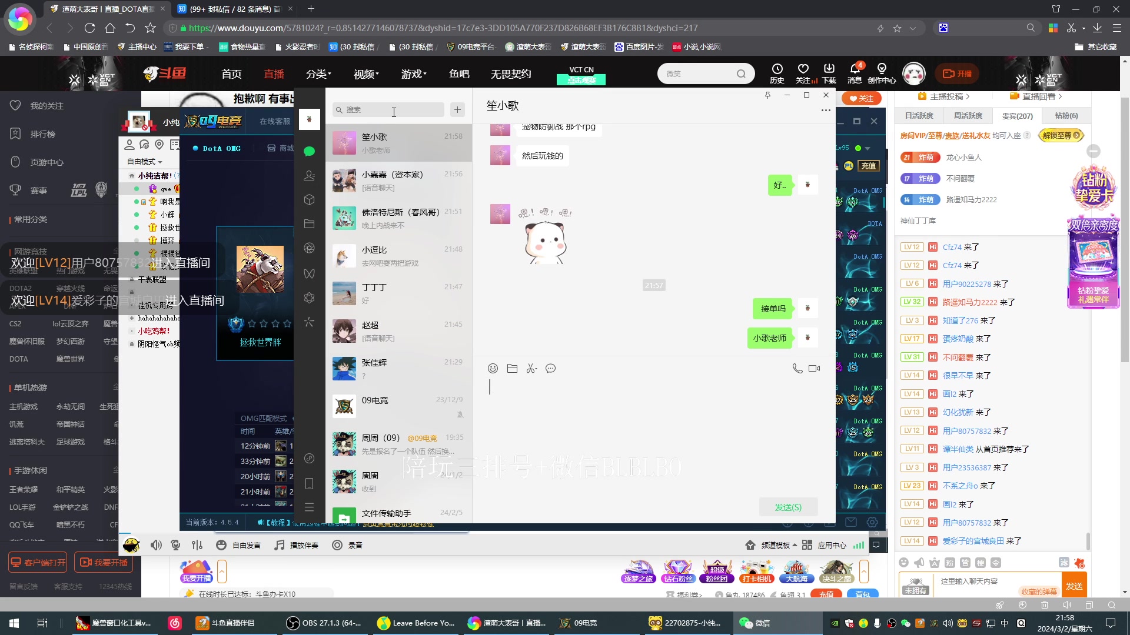Toggle browser bookmark star in address bar
The height and width of the screenshot is (635, 1130).
897,28
